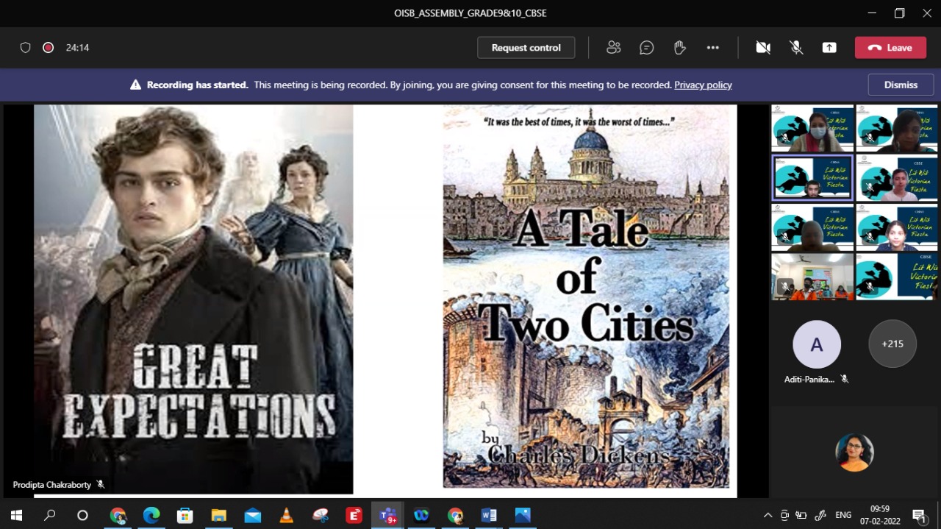Click the red recording indicator icon
Screen dimensions: 941x529
click(x=49, y=48)
